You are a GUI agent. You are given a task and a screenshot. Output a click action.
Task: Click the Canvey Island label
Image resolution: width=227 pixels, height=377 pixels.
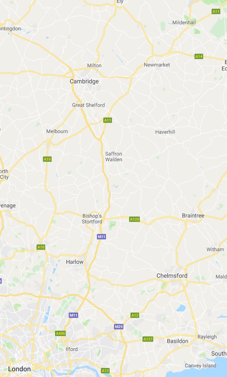coord(200,366)
